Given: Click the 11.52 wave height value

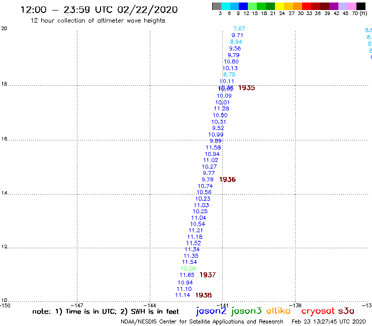Looking at the screenshot, I should [194, 243].
